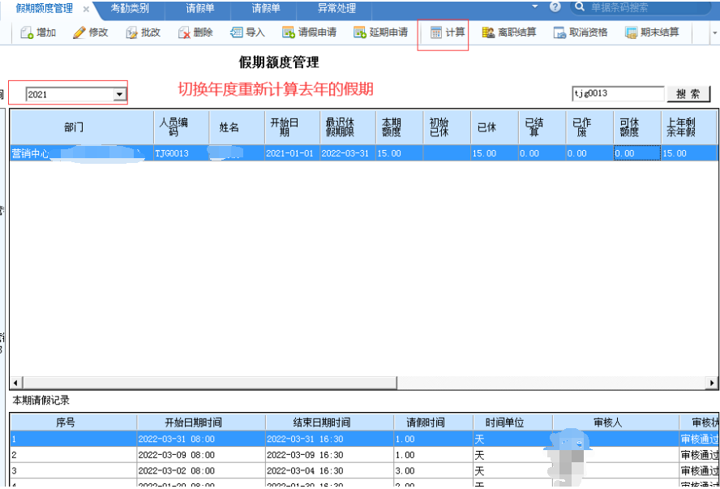720x489 pixels.
Task: Run 计算 calculate from toolbar
Action: pyautogui.click(x=436, y=33)
